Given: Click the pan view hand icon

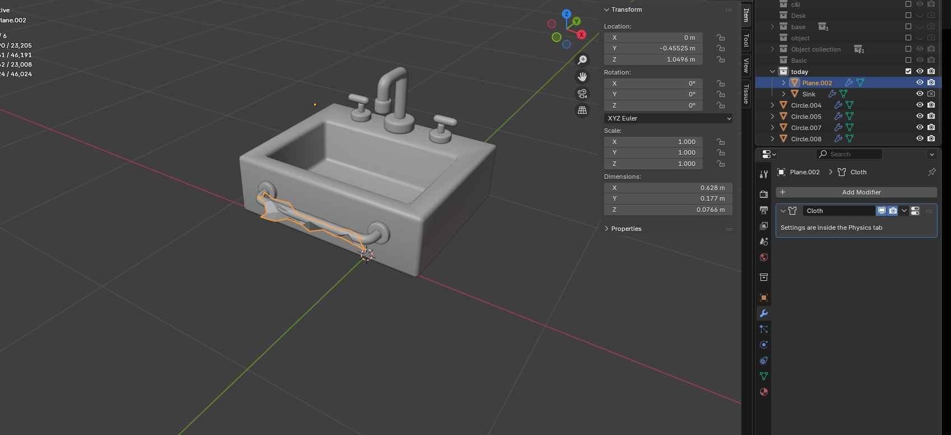Looking at the screenshot, I should coord(582,77).
